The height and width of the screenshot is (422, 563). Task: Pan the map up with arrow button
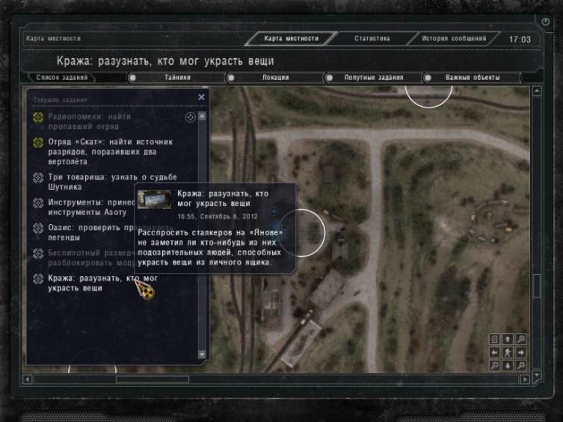(508, 339)
